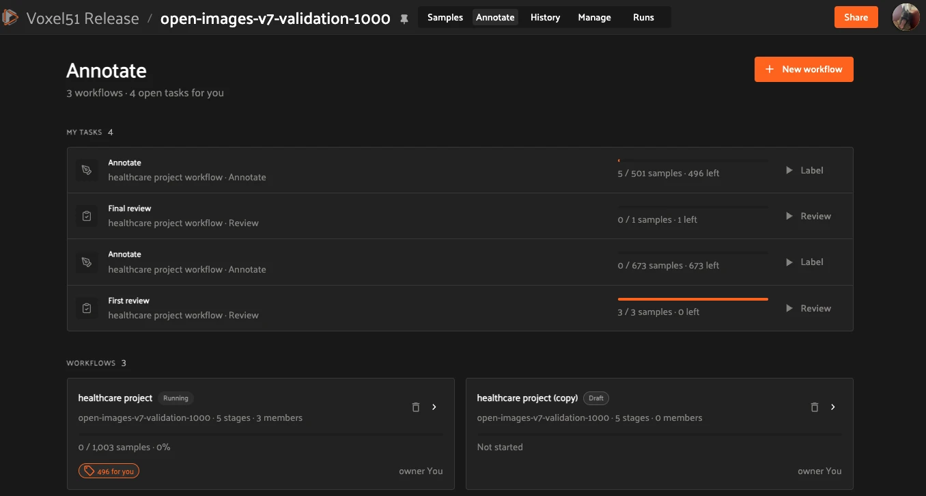
Task: Click the clipboard icon of Final review task
Action: [87, 216]
